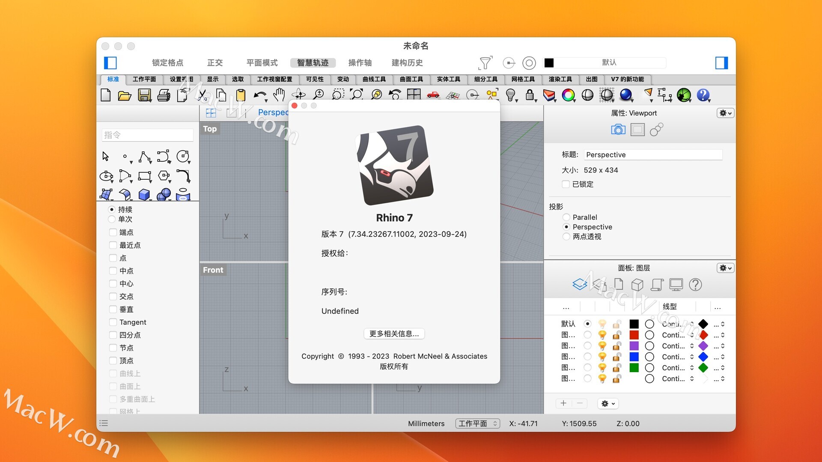The width and height of the screenshot is (822, 462).
Task: Click the New document icon in toolbar
Action: (106, 95)
